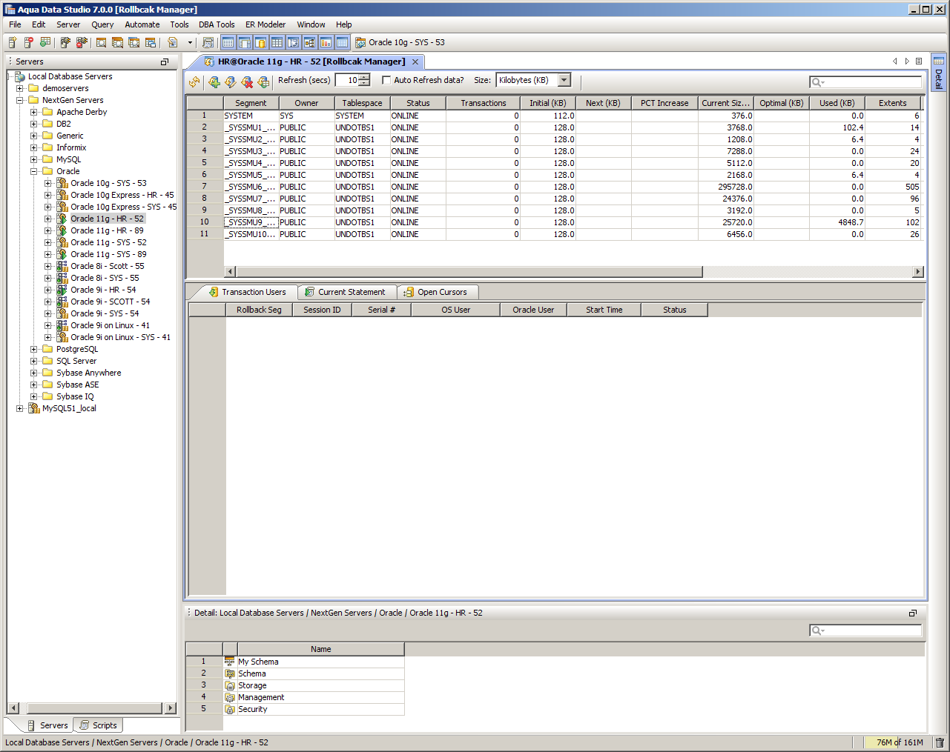This screenshot has width=950, height=752.
Task: Click the restore icon in the Detail panel header
Action: (x=913, y=613)
